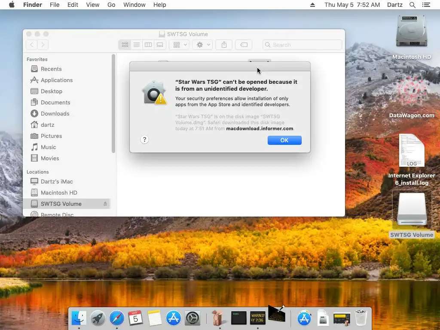Open the Finder menu in the menu bar

click(x=33, y=5)
